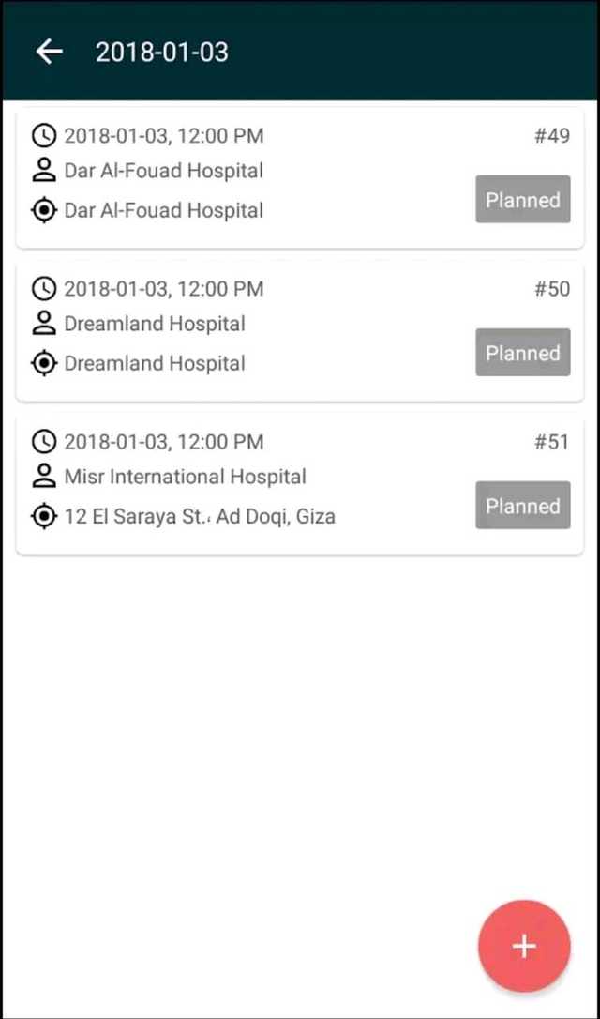Click location target icon on visit #49

[44, 210]
